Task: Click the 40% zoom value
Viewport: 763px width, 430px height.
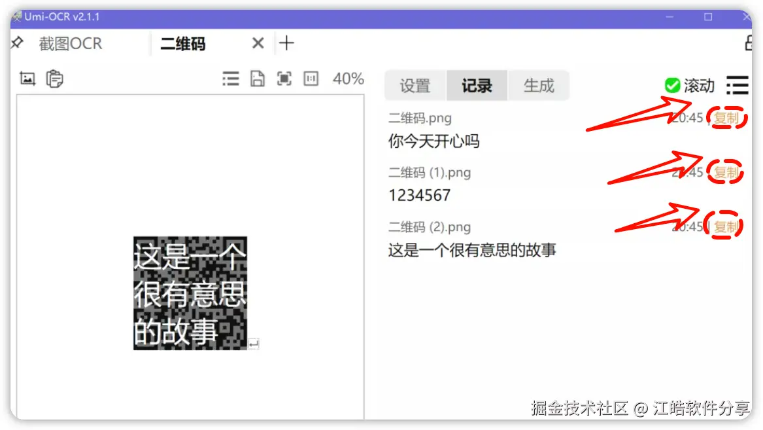Action: point(348,79)
